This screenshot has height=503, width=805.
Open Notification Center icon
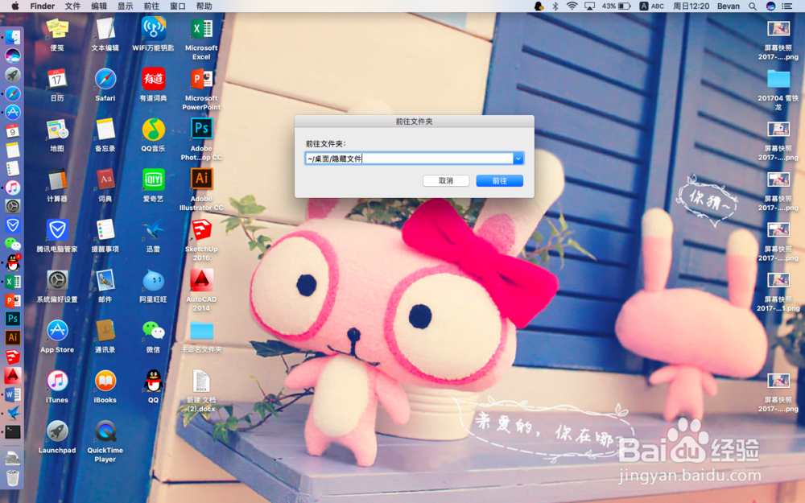coord(786,6)
